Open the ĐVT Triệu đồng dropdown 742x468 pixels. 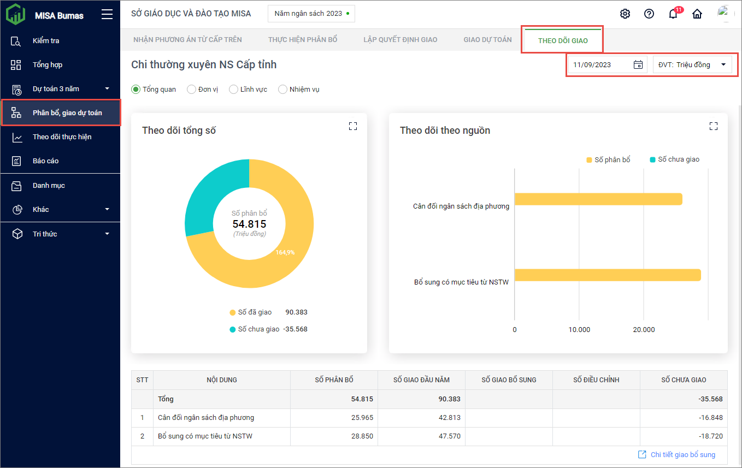692,64
